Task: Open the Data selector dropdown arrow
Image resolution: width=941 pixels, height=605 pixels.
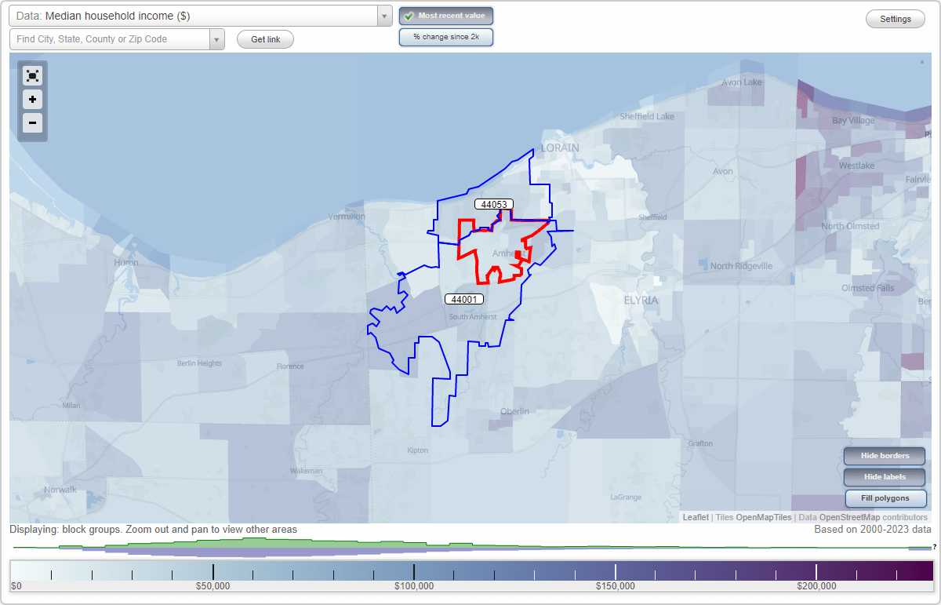Action: pyautogui.click(x=384, y=16)
